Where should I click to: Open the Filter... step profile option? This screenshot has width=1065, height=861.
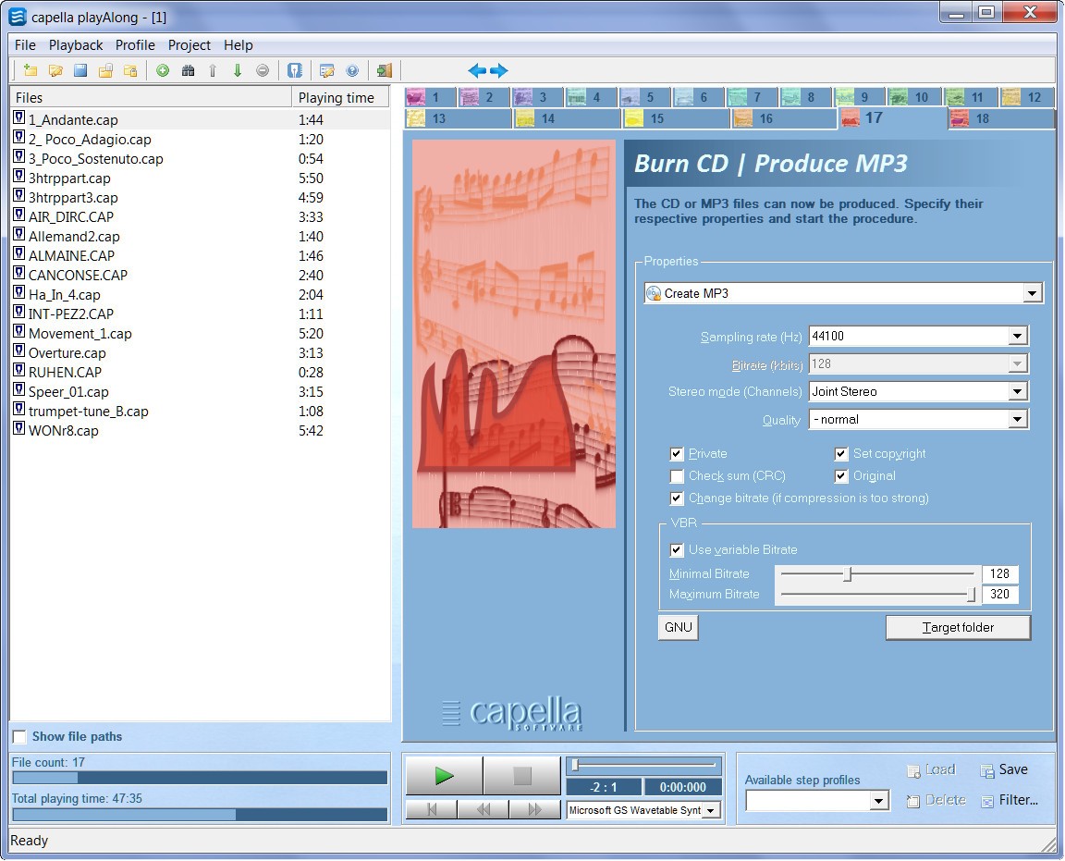coord(1010,800)
